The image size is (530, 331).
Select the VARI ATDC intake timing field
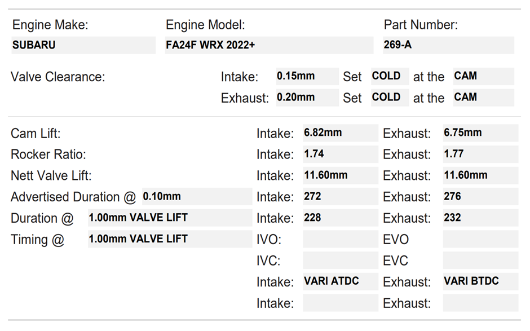coord(340,281)
